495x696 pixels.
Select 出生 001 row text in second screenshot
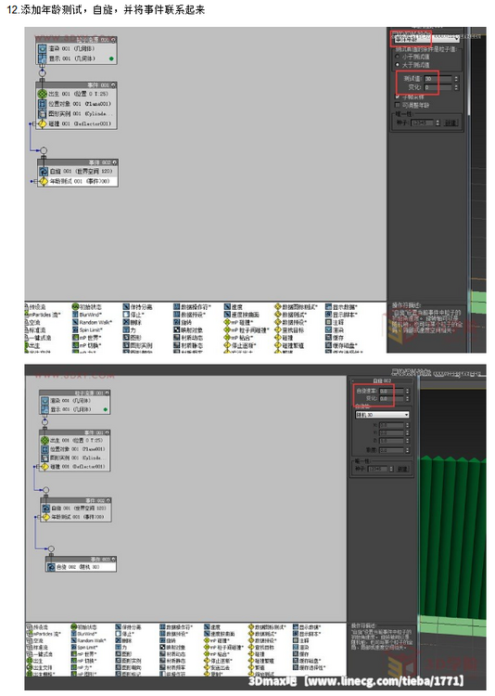(x=76, y=440)
